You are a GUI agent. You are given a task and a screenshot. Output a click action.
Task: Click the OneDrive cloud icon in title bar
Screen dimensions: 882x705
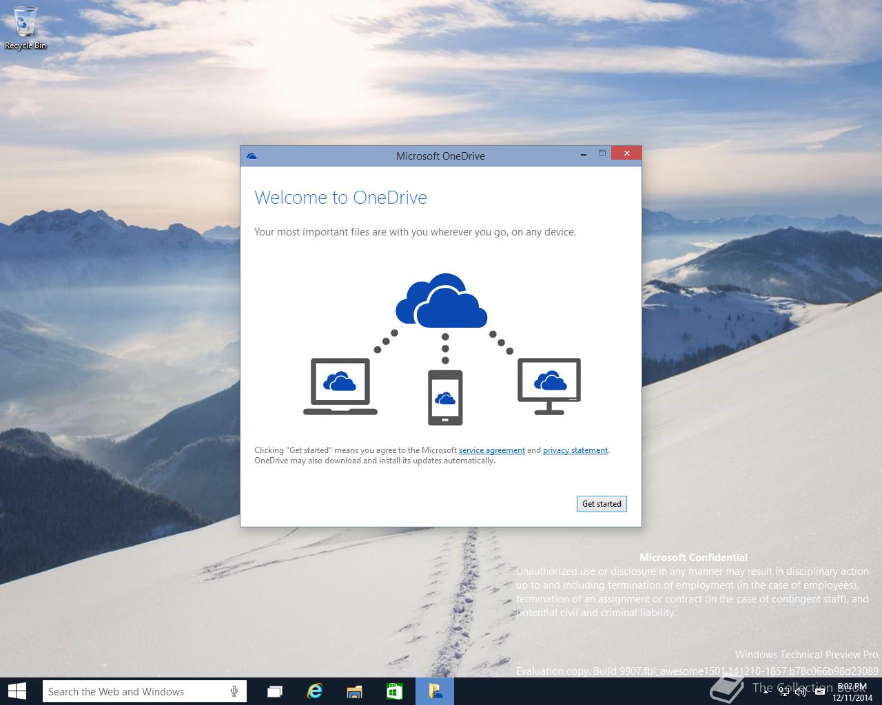pyautogui.click(x=252, y=156)
